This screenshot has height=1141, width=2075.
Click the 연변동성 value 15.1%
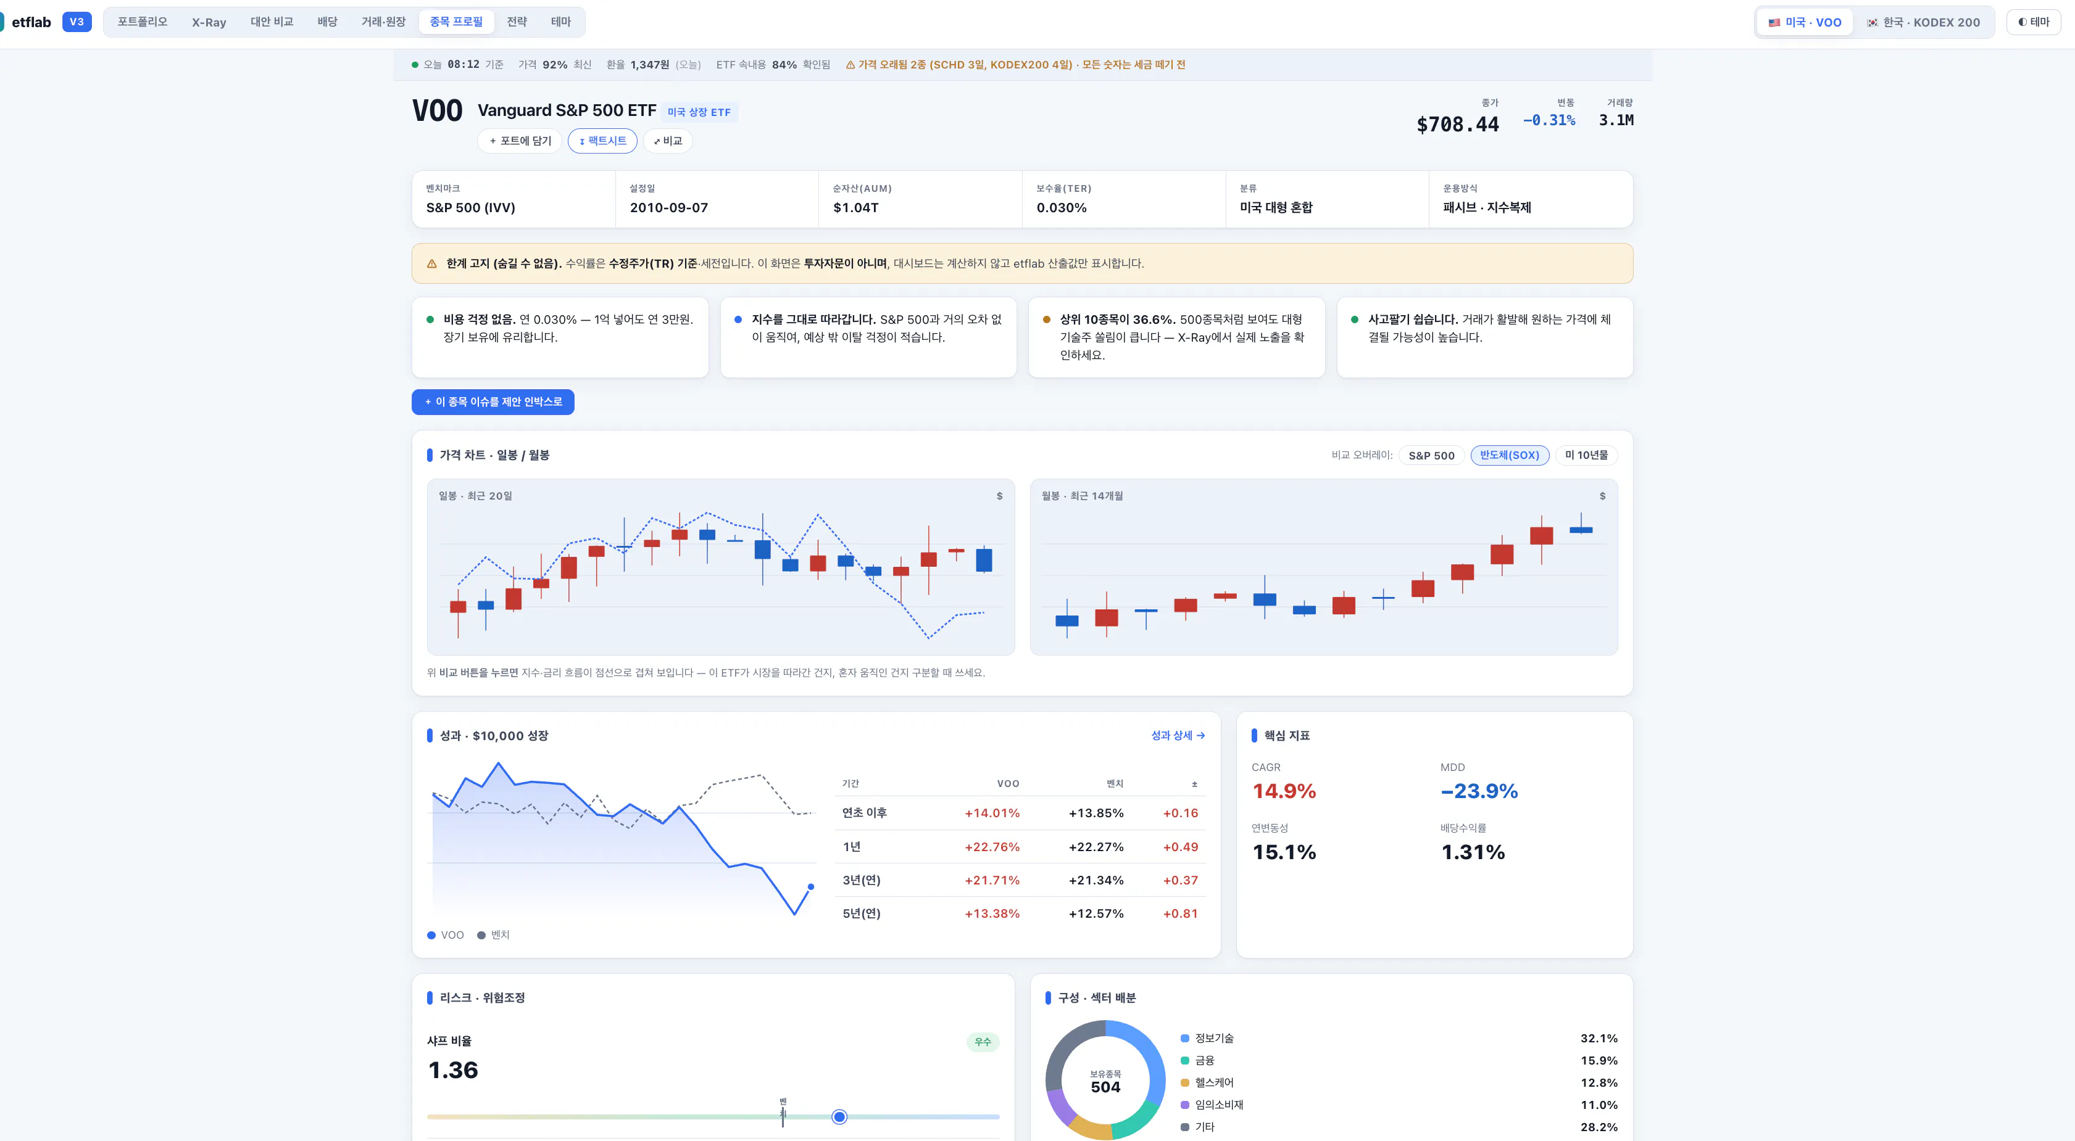1284,852
